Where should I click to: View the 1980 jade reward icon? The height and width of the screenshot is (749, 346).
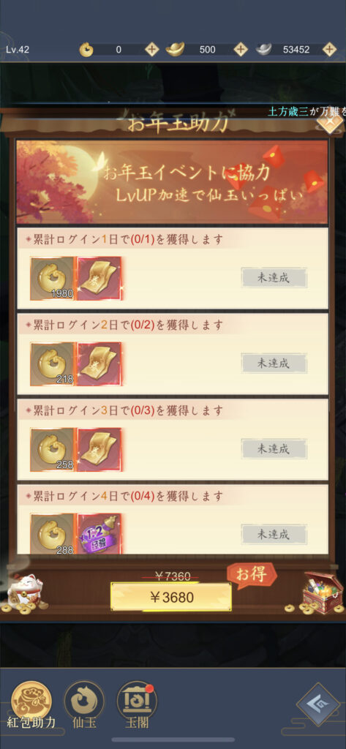(x=53, y=279)
